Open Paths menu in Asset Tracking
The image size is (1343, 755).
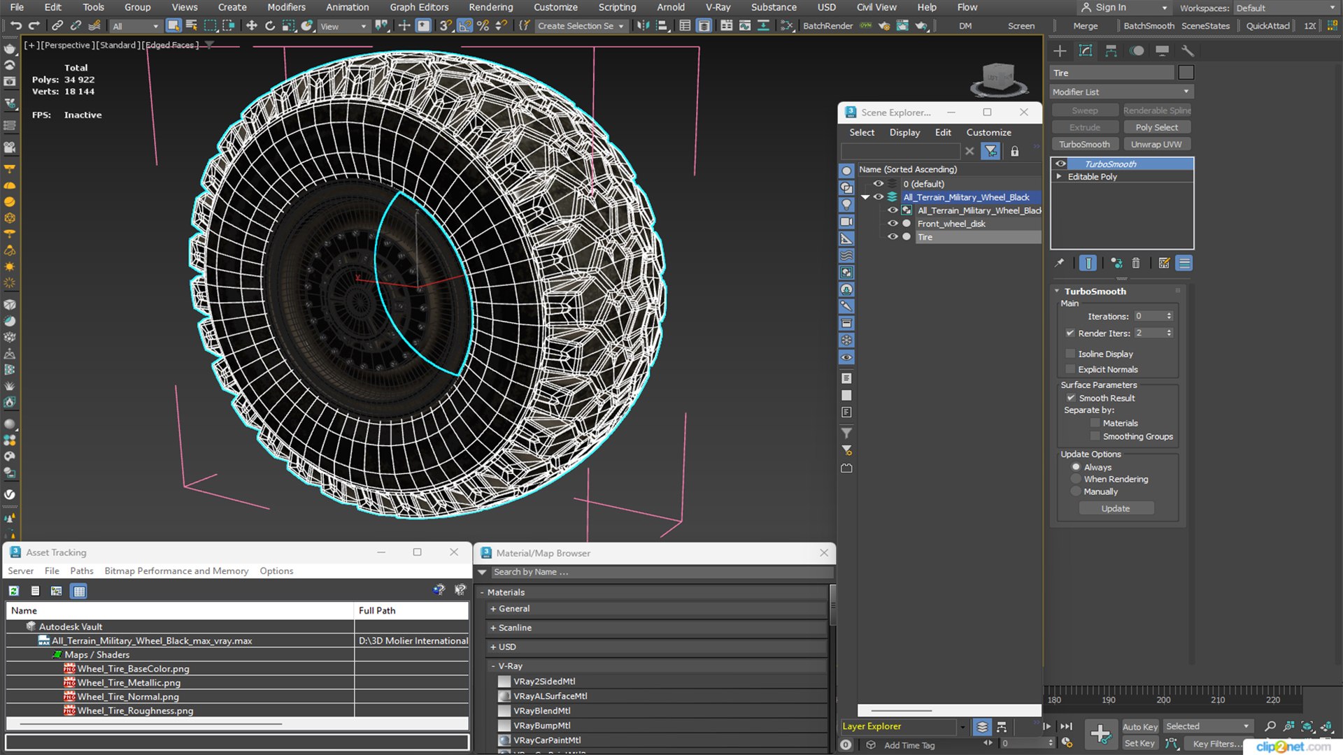point(82,570)
